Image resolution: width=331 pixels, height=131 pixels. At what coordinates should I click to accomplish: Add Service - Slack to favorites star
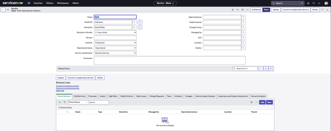click(x=173, y=3)
